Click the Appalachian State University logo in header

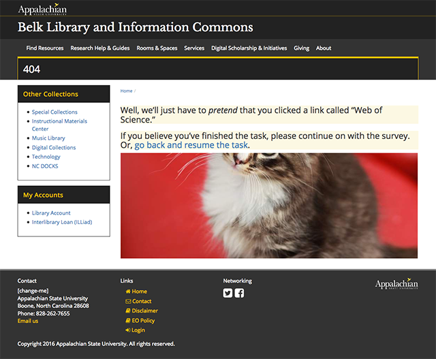[42, 9]
